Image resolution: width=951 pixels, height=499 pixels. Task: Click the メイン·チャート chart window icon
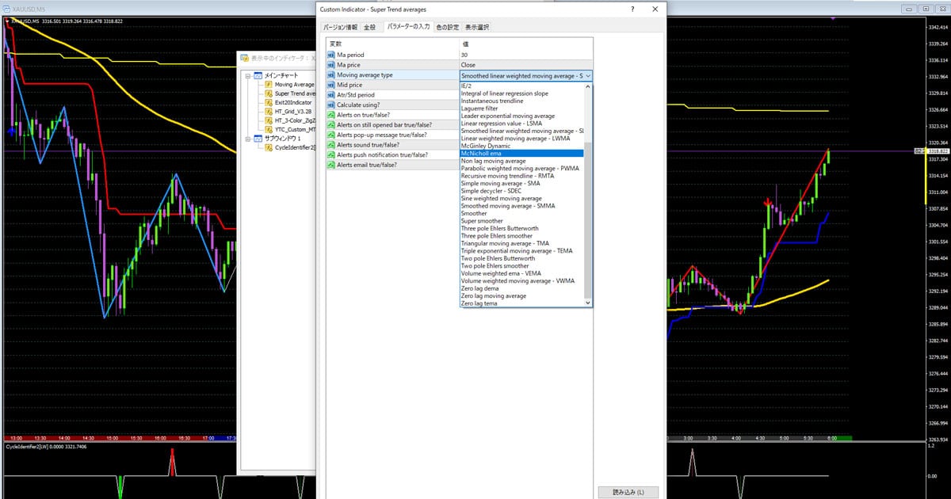pos(258,75)
